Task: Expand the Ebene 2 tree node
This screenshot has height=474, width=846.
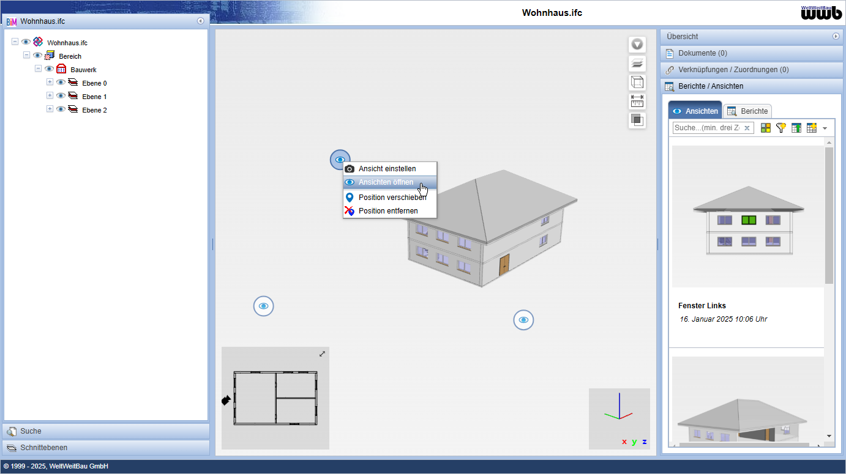Action: pyautogui.click(x=50, y=109)
